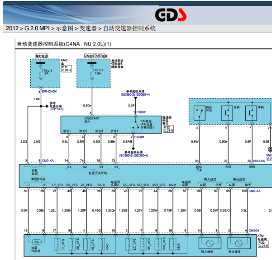Screen dimensions: 272x260
Task: Select the LP_VFS solenoid coil symbol
Action: click(x=57, y=244)
